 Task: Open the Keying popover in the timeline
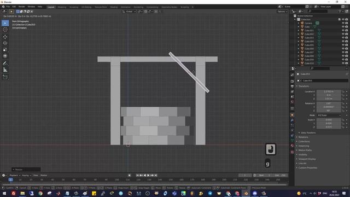(26, 175)
